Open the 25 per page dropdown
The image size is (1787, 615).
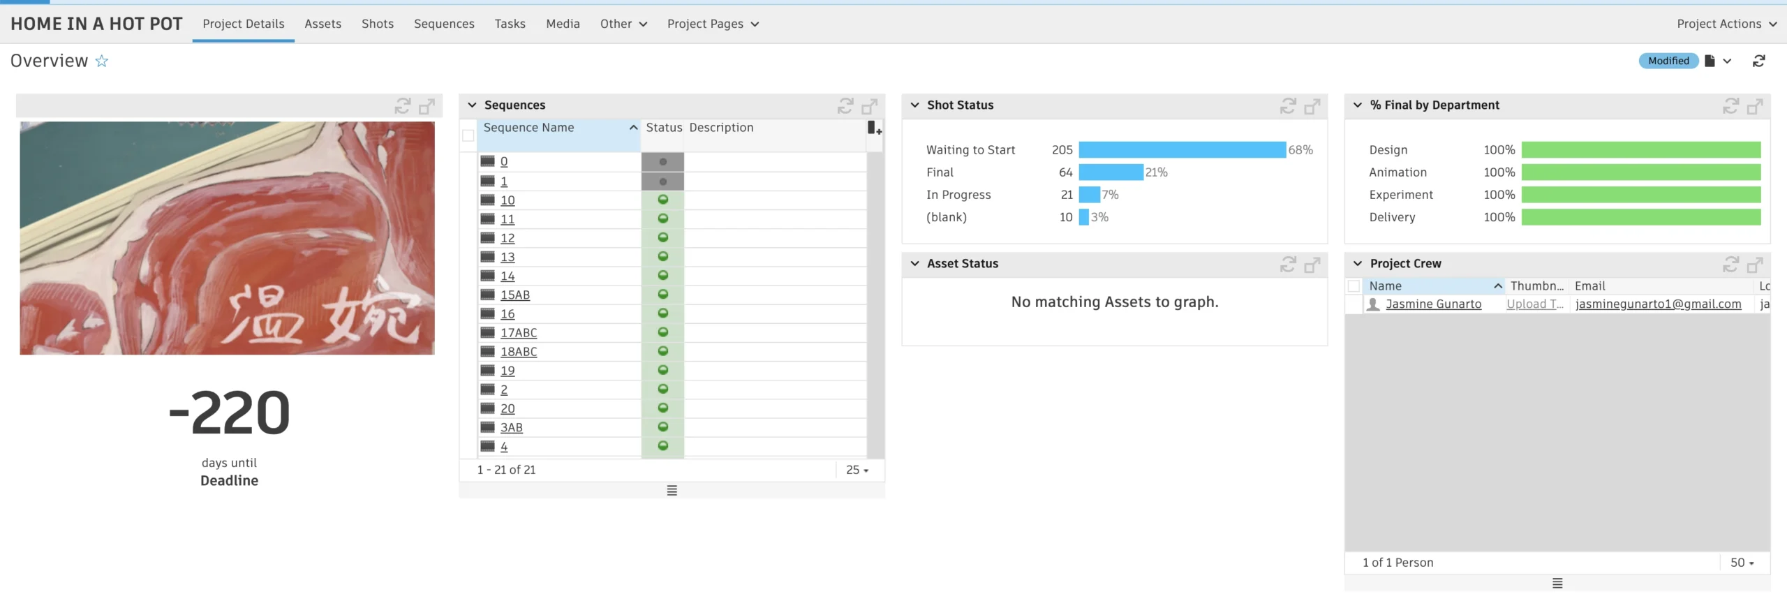[x=857, y=470]
